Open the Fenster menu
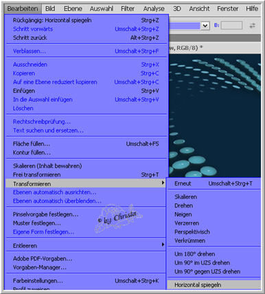265x294 pixels. pos(228,9)
